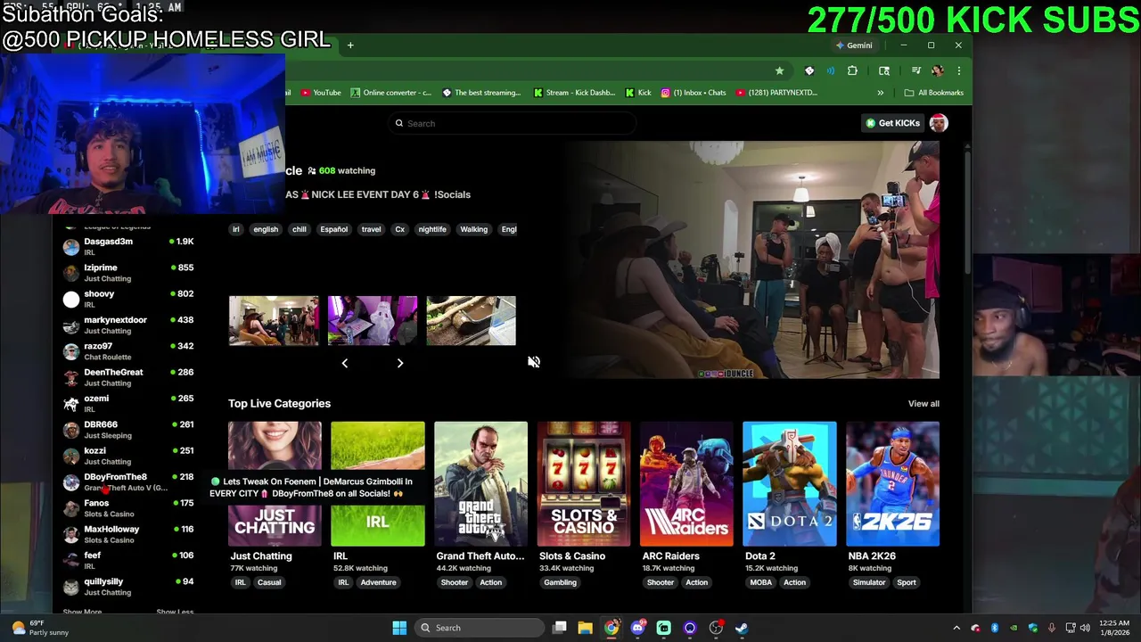Focus the Kick search field
This screenshot has width=1141, height=642.
click(x=513, y=123)
